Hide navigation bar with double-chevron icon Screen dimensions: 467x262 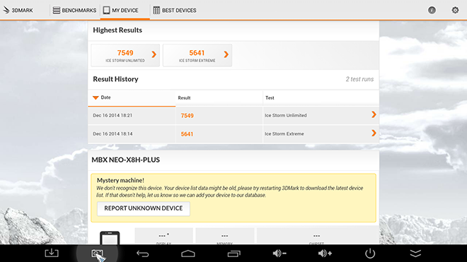pos(415,254)
